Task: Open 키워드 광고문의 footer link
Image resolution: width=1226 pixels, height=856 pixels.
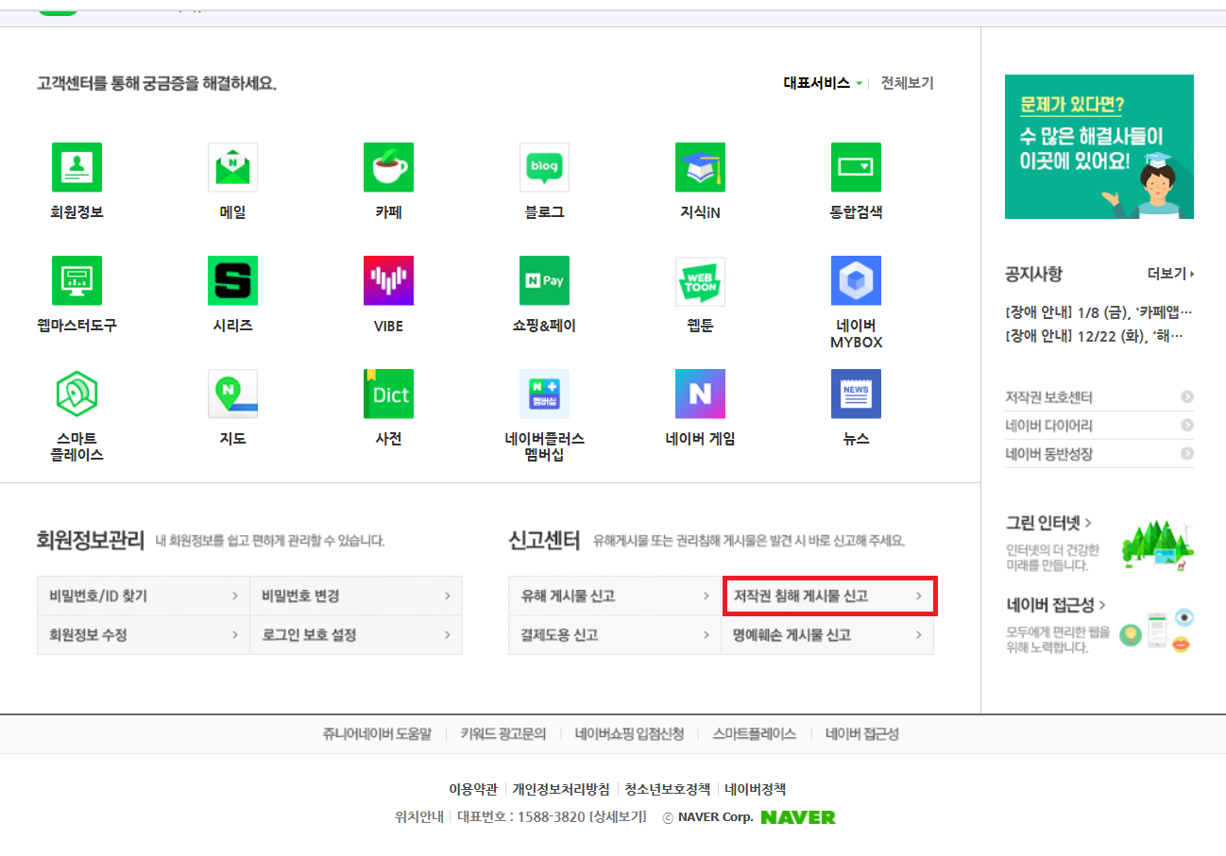Action: [503, 733]
